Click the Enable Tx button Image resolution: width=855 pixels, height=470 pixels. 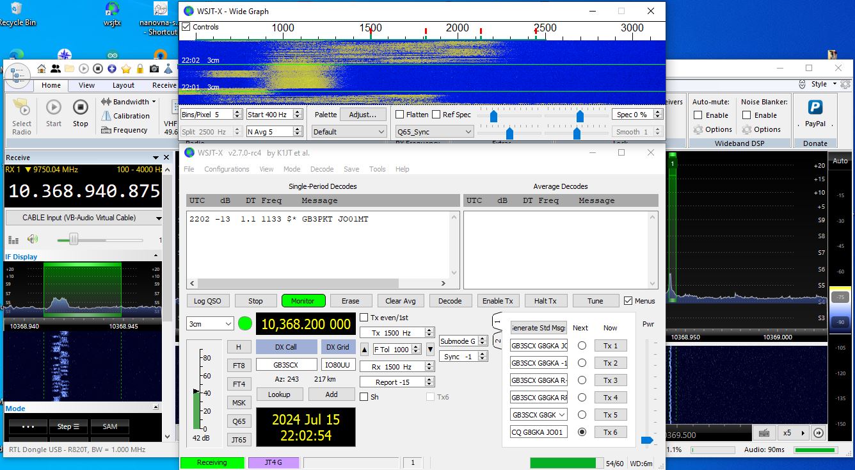point(497,301)
